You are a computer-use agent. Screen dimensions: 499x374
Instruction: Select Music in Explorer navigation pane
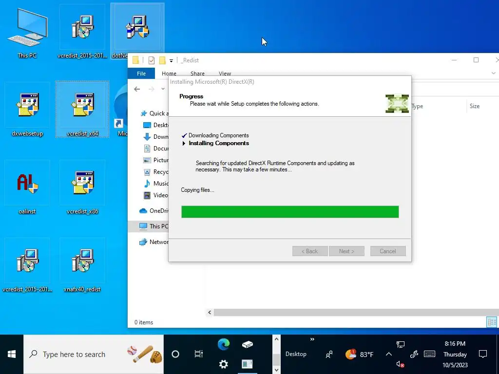[x=156, y=184]
